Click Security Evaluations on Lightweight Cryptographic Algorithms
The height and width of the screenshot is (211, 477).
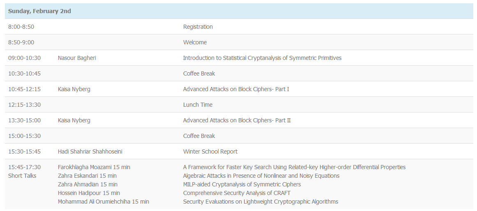click(260, 202)
